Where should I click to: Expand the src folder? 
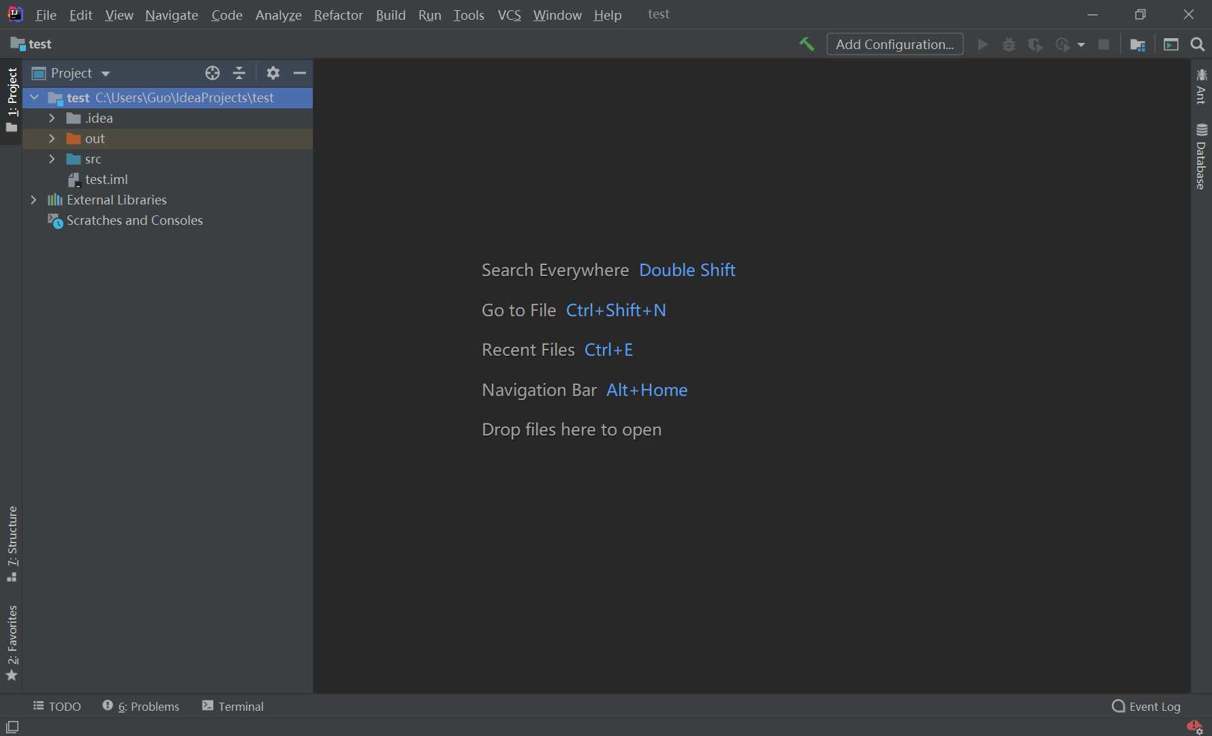pos(52,159)
